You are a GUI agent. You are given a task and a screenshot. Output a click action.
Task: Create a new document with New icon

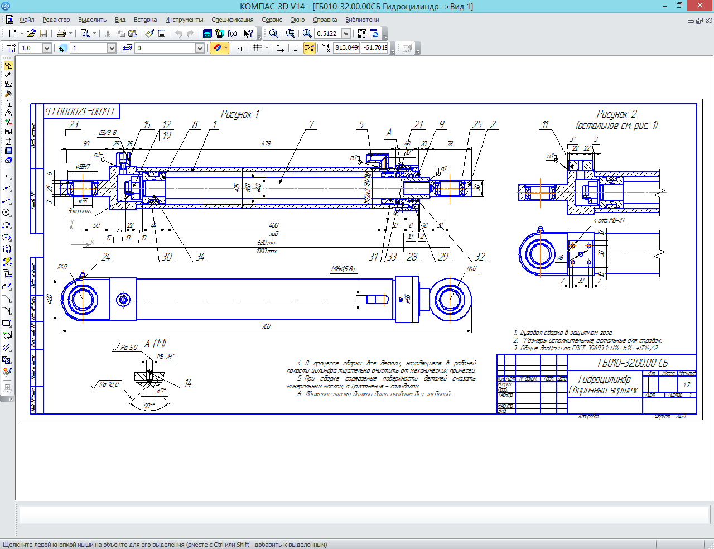point(13,33)
